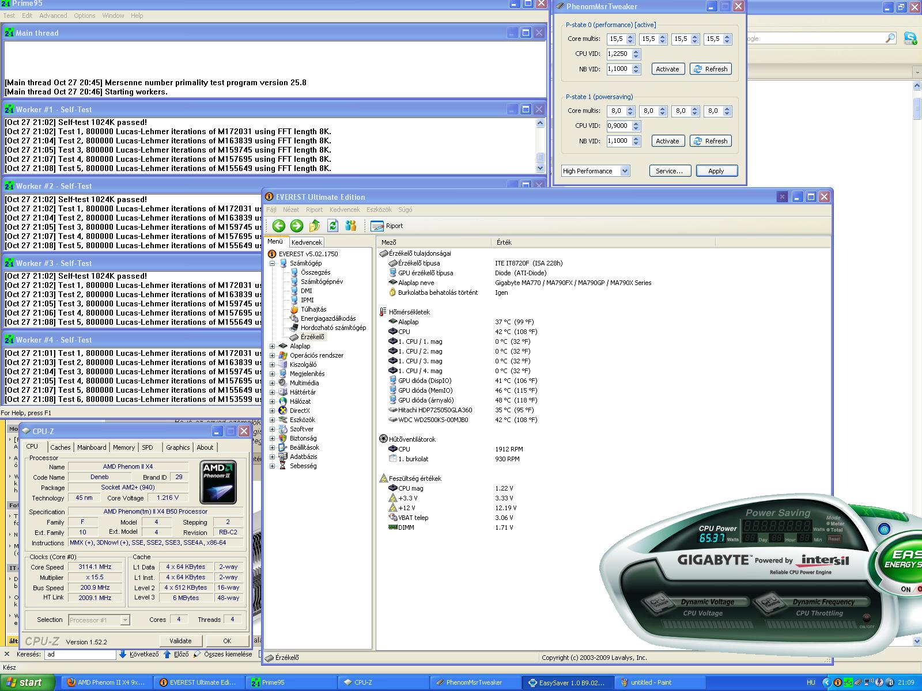Screen dimensions: 922x691
Task: Click the Validate button in CPU-Z
Action: tap(180, 641)
